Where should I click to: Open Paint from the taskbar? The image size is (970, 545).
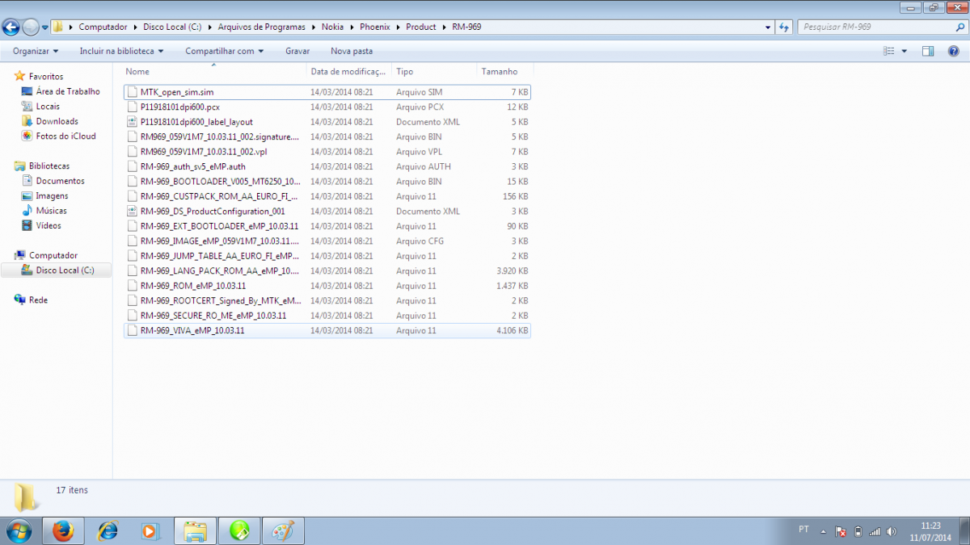[x=282, y=531]
